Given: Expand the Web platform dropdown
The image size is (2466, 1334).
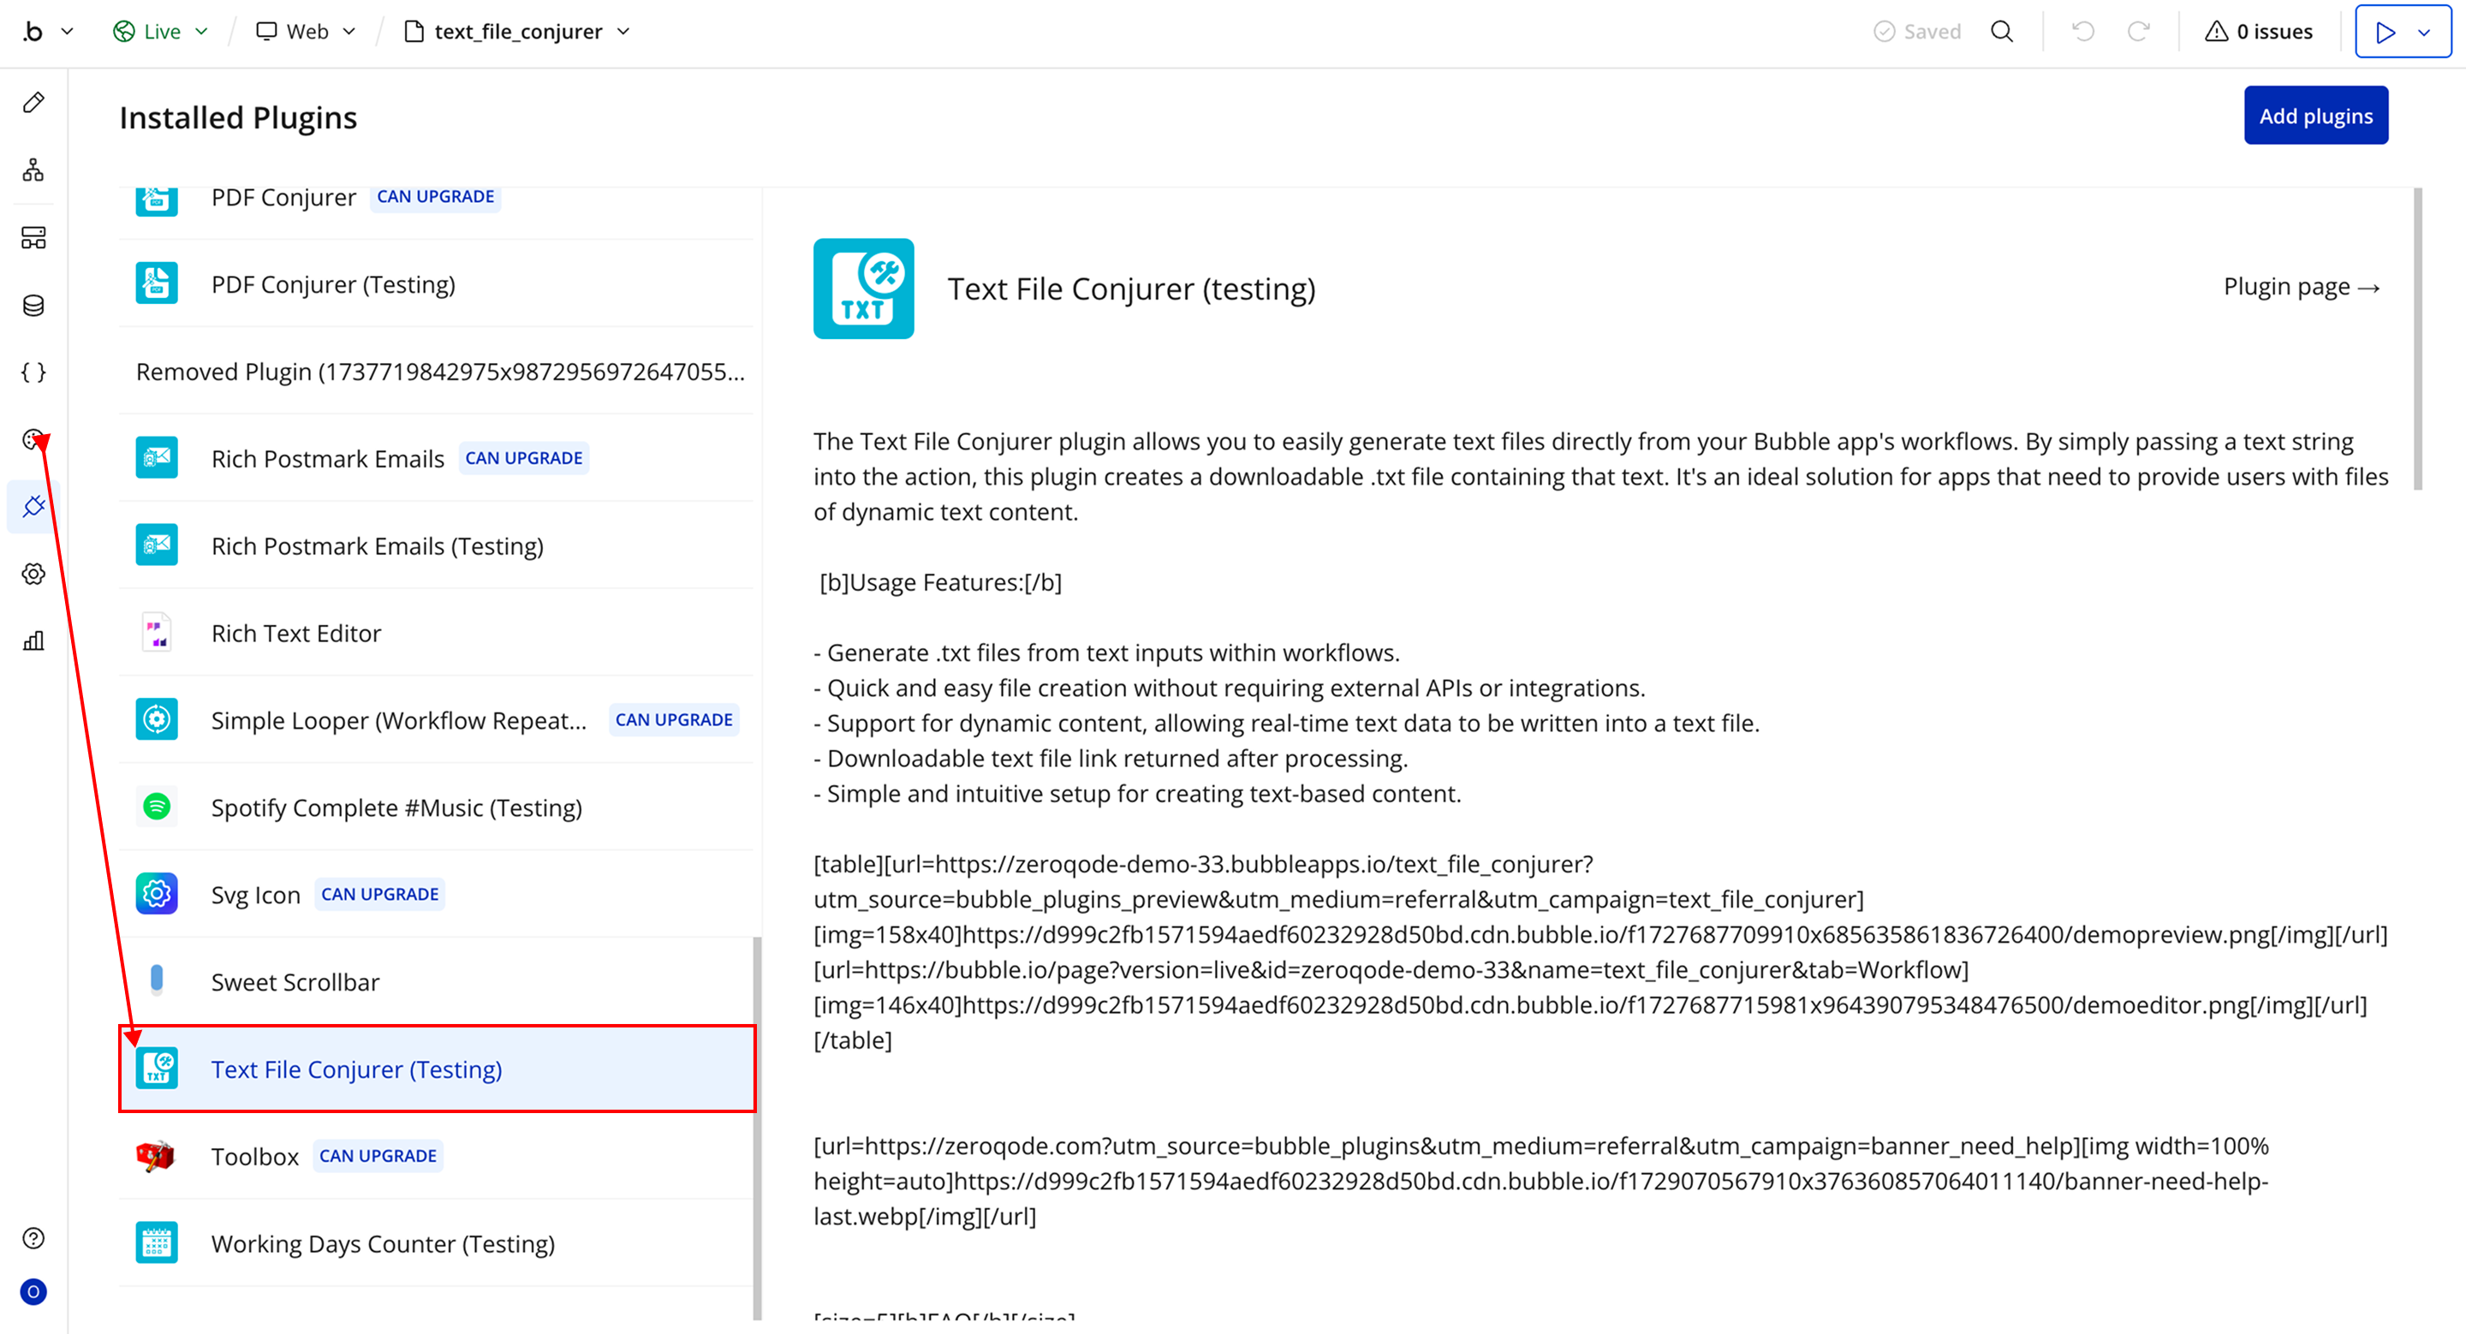Looking at the screenshot, I should (307, 32).
